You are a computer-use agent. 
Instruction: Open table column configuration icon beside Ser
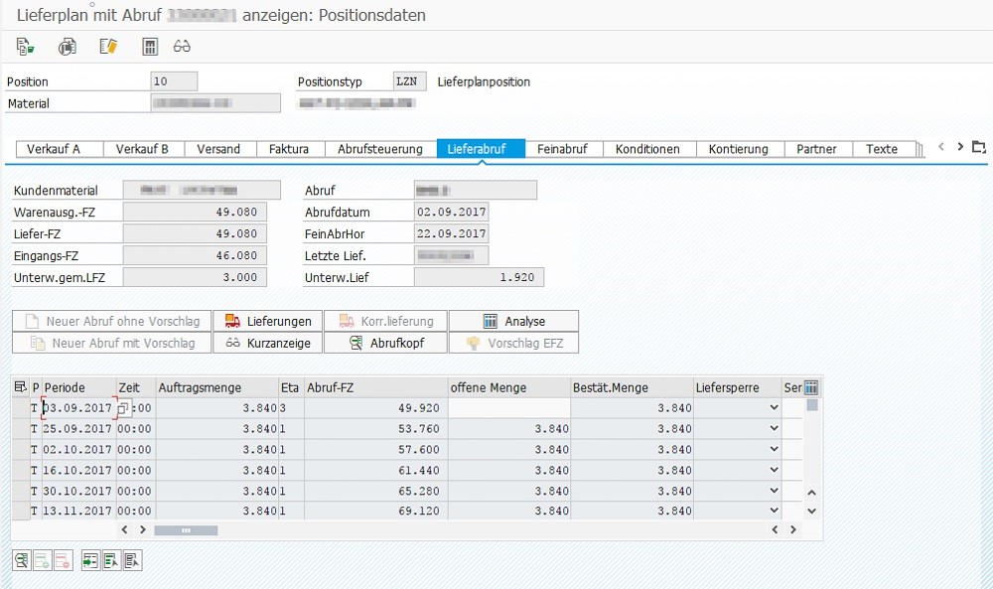(x=811, y=387)
